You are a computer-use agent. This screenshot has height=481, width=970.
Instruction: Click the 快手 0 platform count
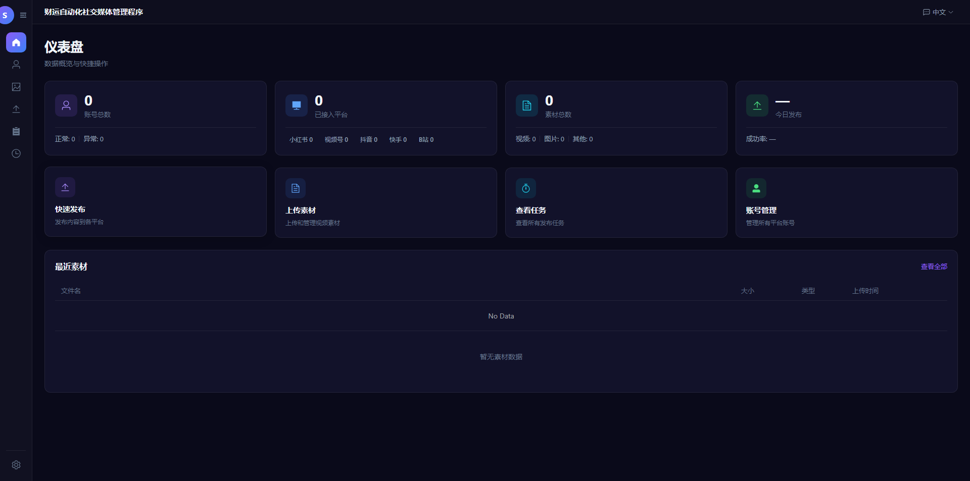(x=398, y=140)
